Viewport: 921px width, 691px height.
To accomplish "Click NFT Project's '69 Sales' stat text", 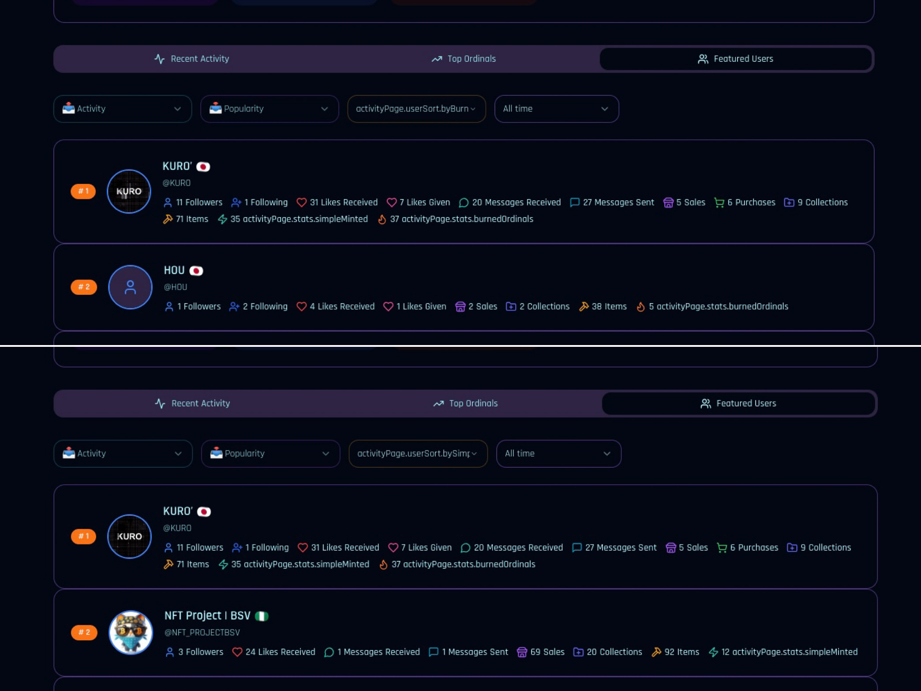I will (x=547, y=652).
